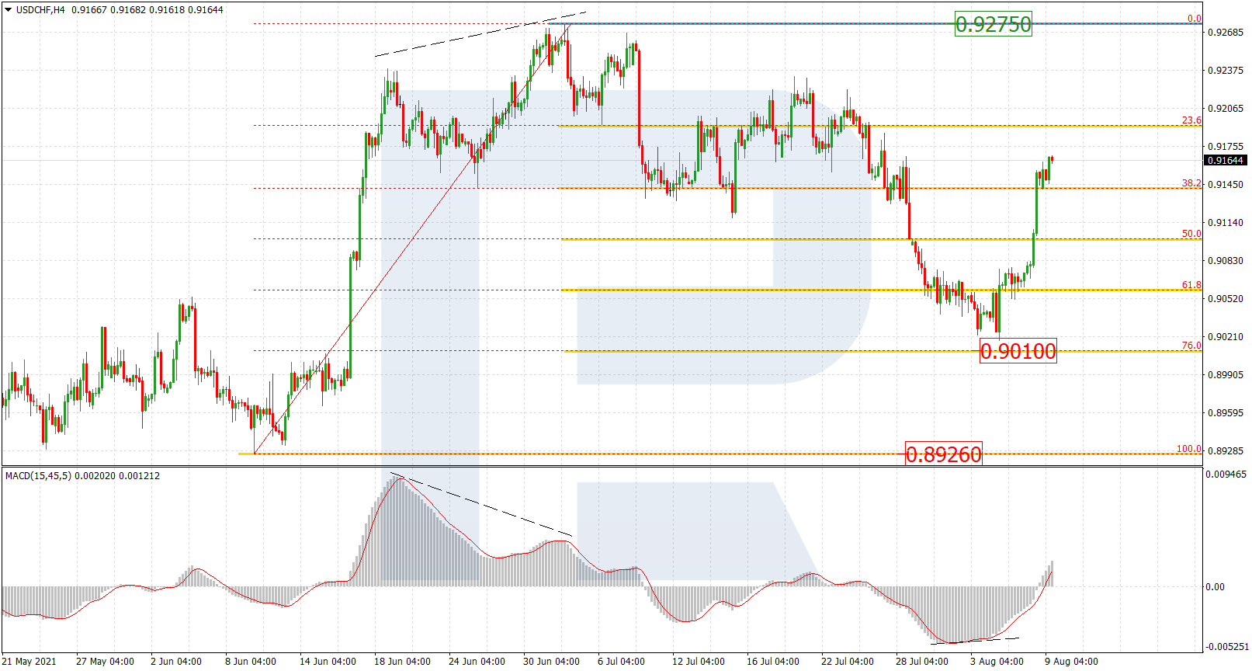
Task: Click the Fibonacci 76.0 level label
Action: pos(1191,346)
